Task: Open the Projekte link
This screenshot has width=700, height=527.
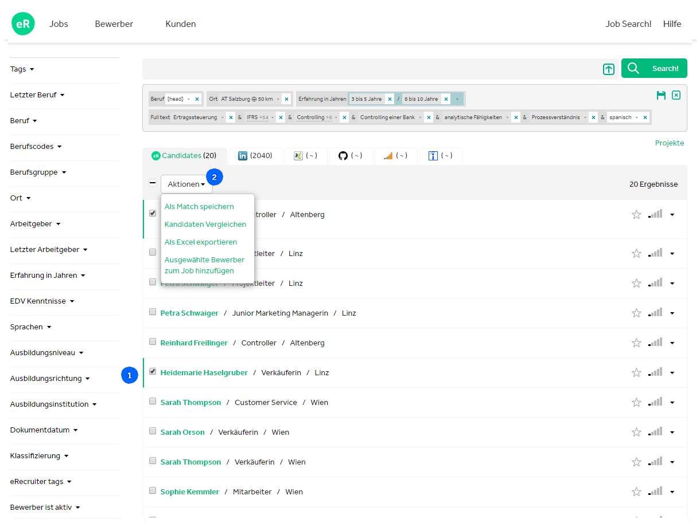Action: [669, 143]
